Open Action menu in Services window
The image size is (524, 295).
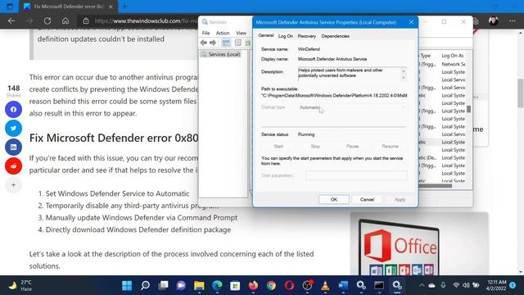223,33
